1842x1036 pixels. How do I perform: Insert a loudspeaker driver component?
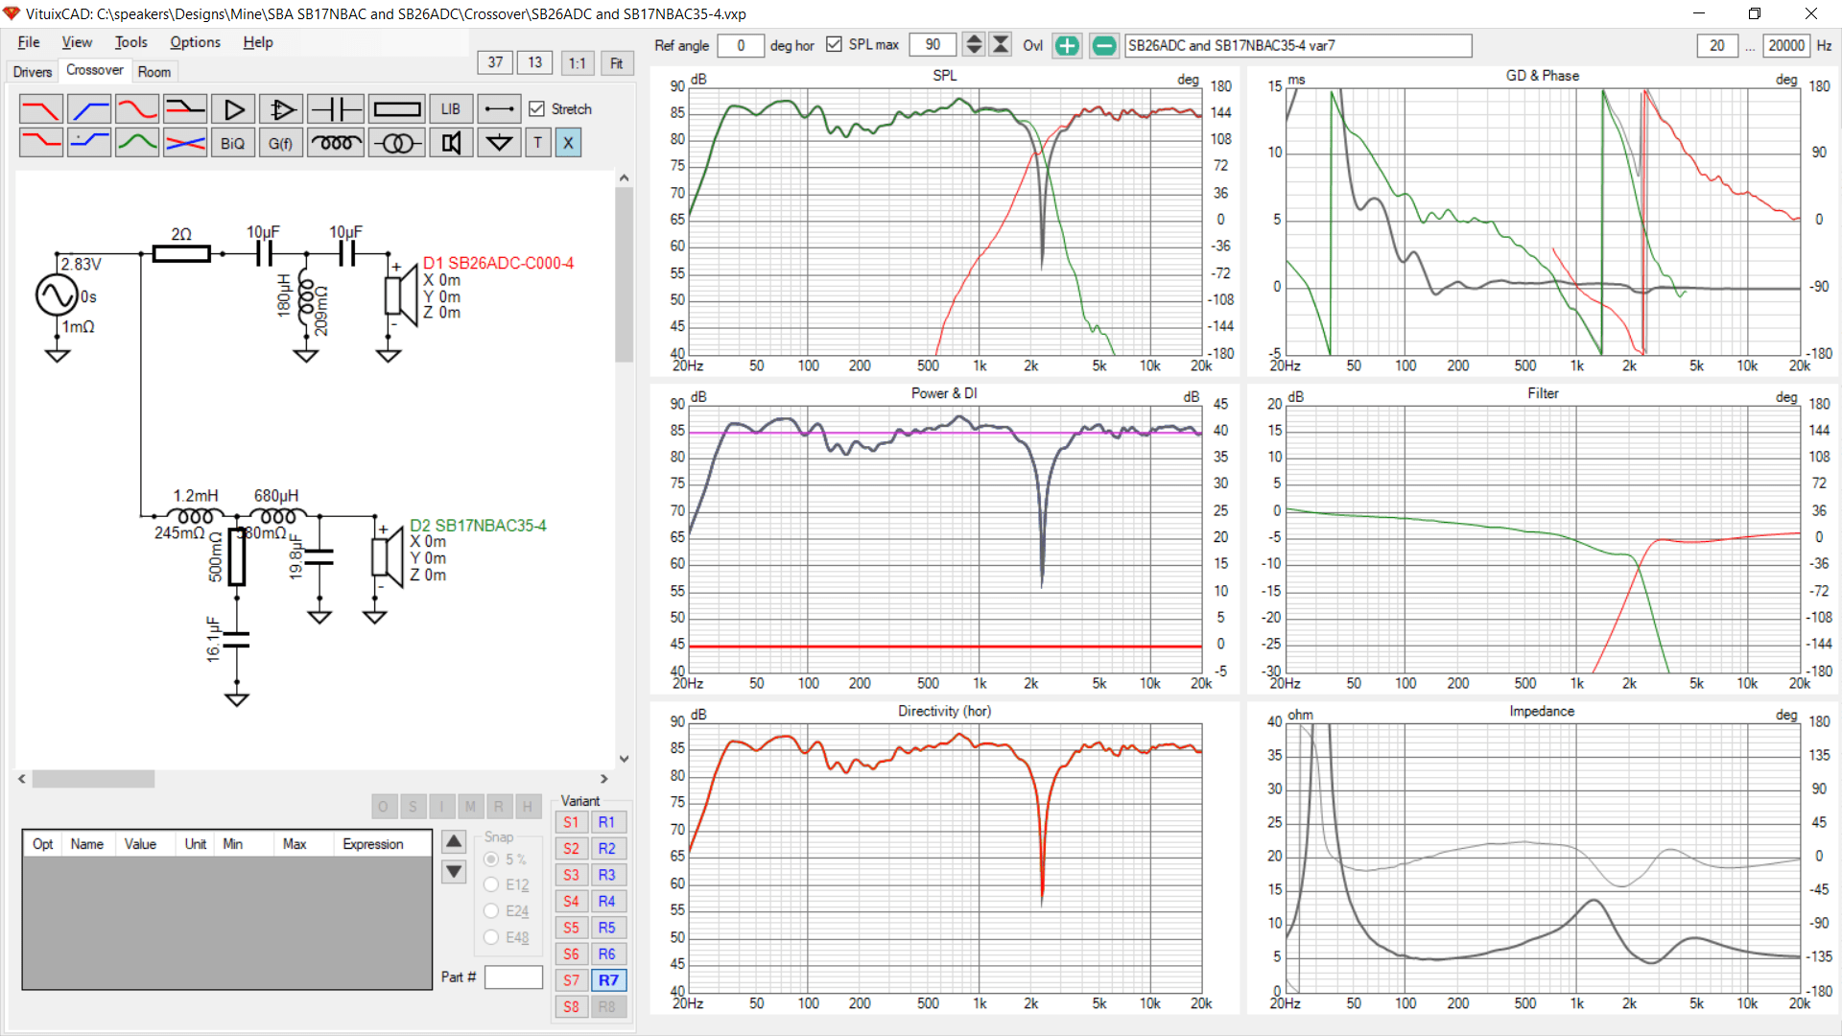[x=451, y=143]
